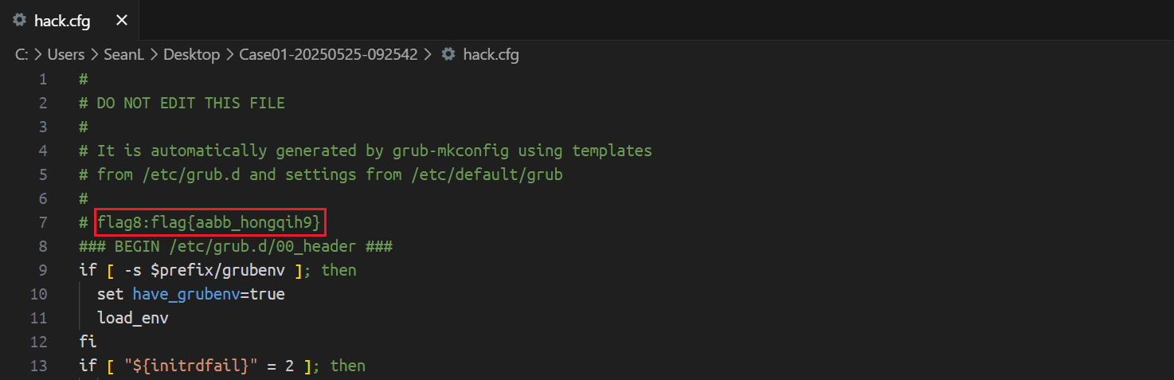Click the have_grubenv variable on line 10

point(190,294)
